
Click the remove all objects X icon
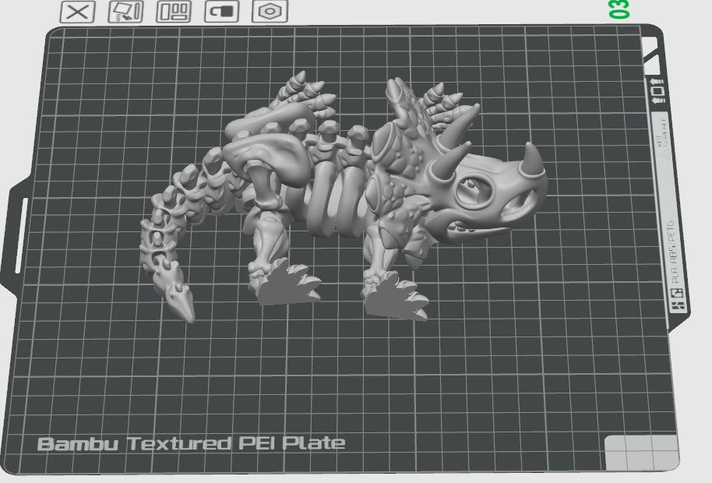77,12
